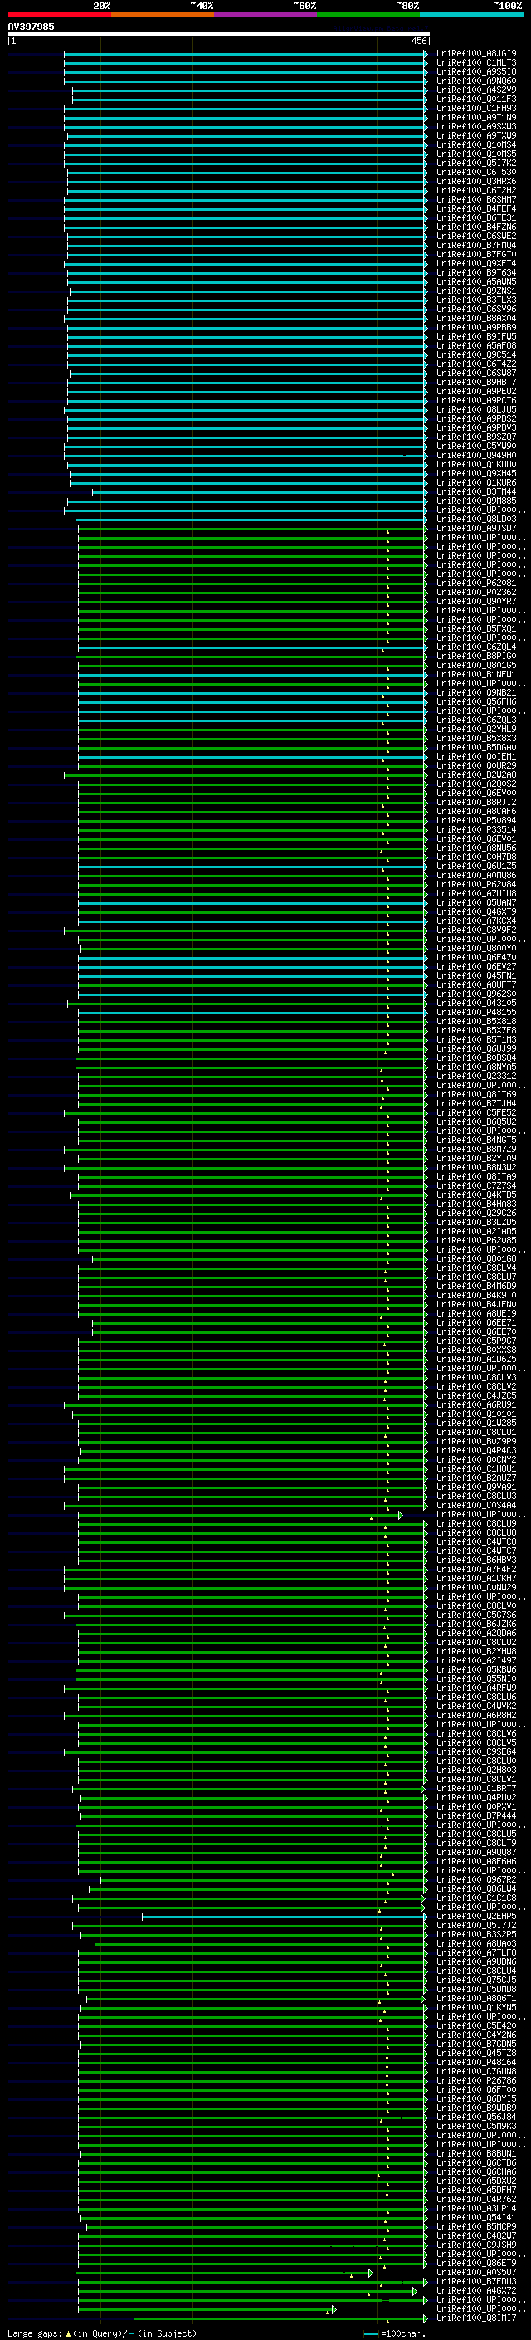Select hit label UniRef100_C4R762
Screen dimensions: 531x2340
tap(476, 2199)
